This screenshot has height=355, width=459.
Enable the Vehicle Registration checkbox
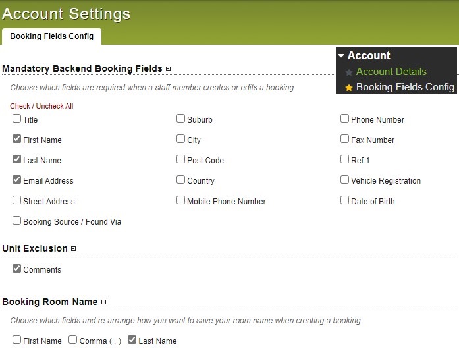[344, 180]
